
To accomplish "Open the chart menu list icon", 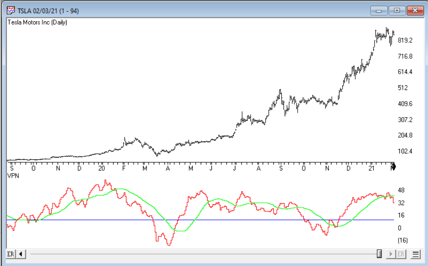I will click(416, 254).
